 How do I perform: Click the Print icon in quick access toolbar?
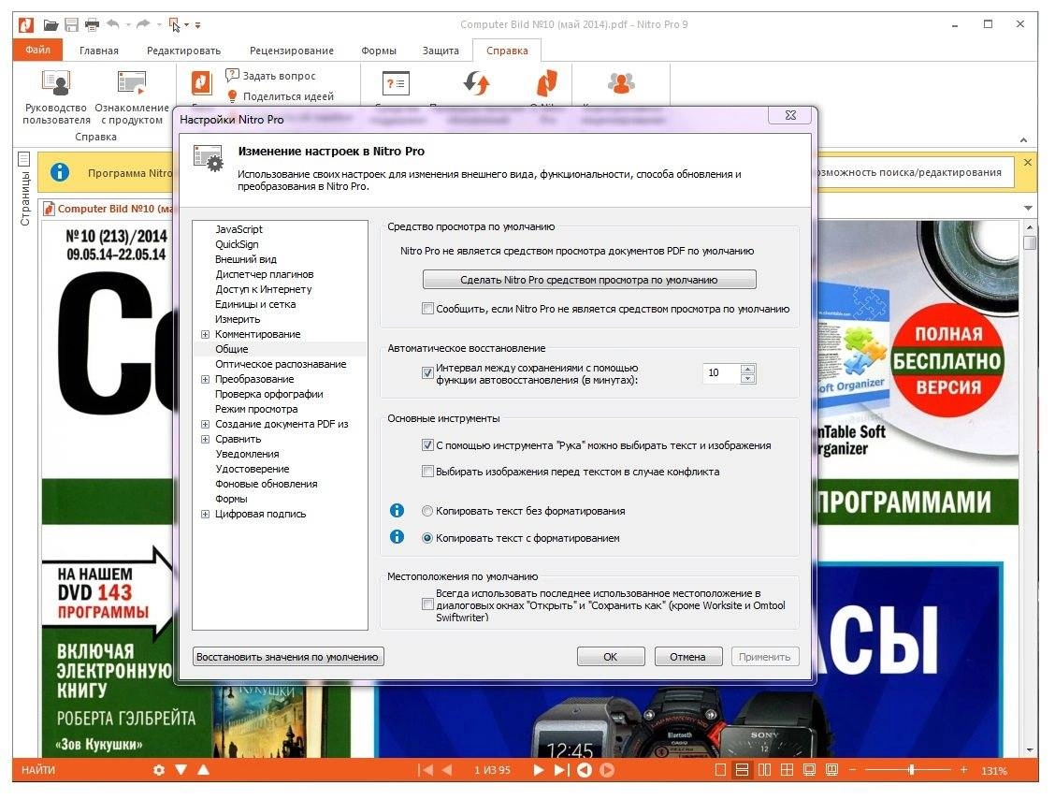[x=93, y=25]
